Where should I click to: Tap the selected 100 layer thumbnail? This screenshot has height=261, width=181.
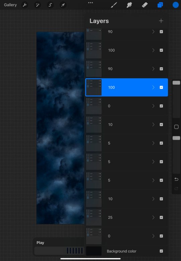coord(94,87)
